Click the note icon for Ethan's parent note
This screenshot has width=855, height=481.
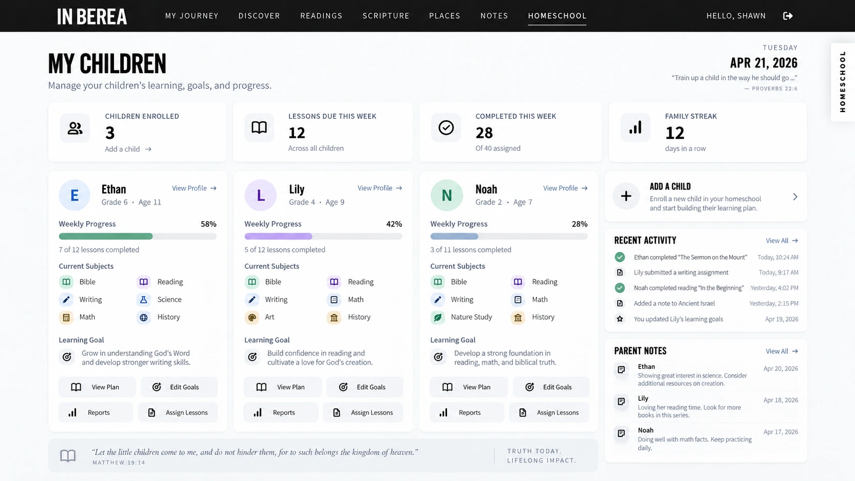point(621,370)
